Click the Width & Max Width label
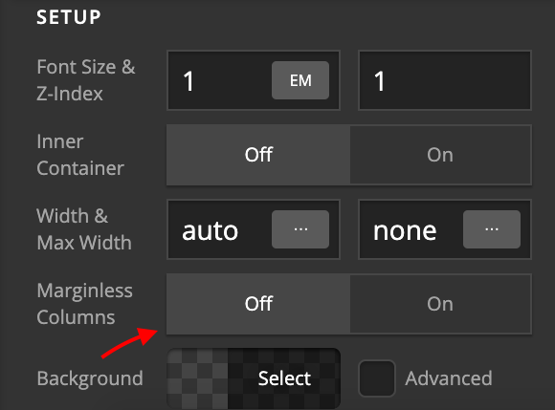This screenshot has width=555, height=410. [x=84, y=229]
